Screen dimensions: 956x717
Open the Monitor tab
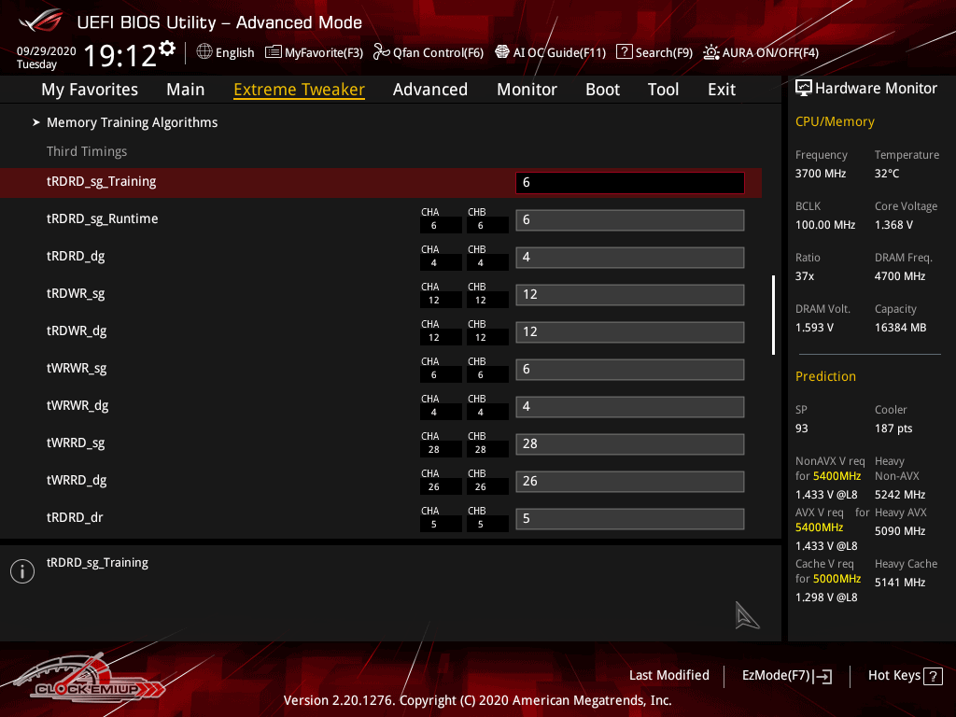[527, 90]
